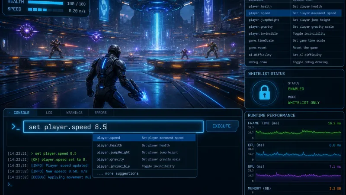The image size is (346, 195).
Task: Click the 6.8 ms CPU value
Action: [335, 145]
